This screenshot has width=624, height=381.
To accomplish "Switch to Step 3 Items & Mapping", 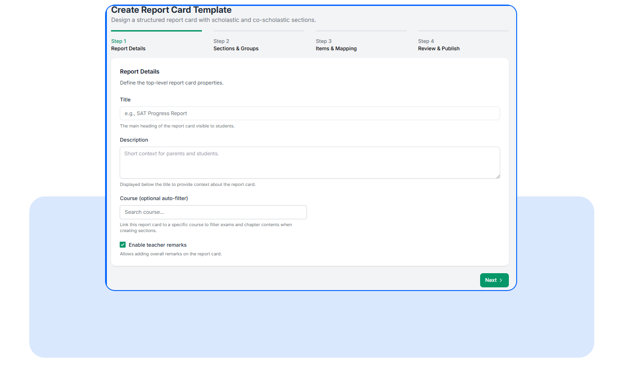I will tap(336, 45).
